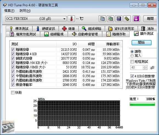Close the HD Tune Pro window
Image resolution: width=159 pixels, height=135 pixels.
152,5
